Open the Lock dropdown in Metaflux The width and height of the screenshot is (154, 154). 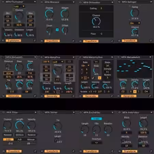click(57, 62)
